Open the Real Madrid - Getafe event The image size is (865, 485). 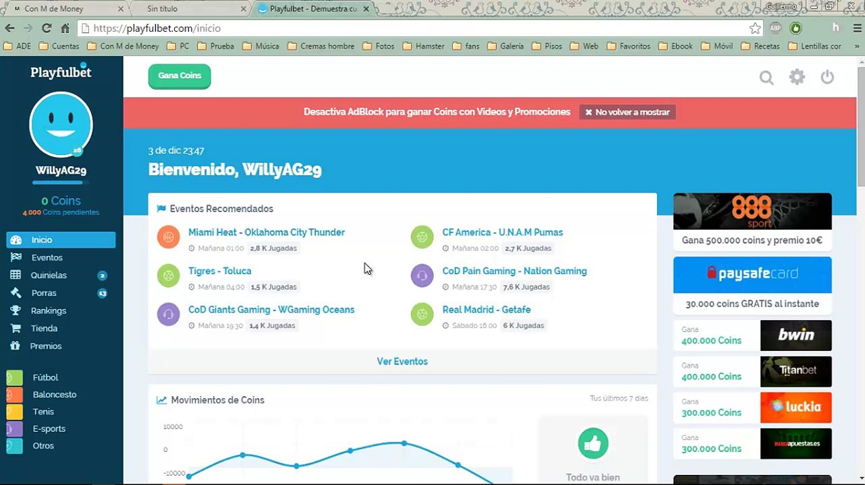tap(486, 310)
